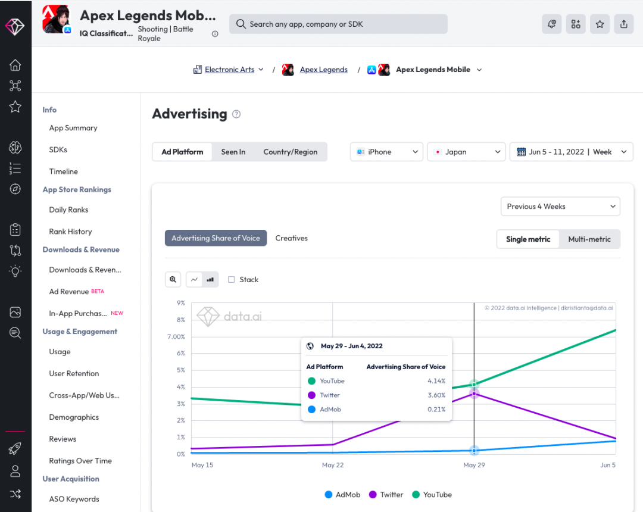Screen dimensions: 643x512
Task: Enable the Stack checkbox
Action: (x=232, y=279)
